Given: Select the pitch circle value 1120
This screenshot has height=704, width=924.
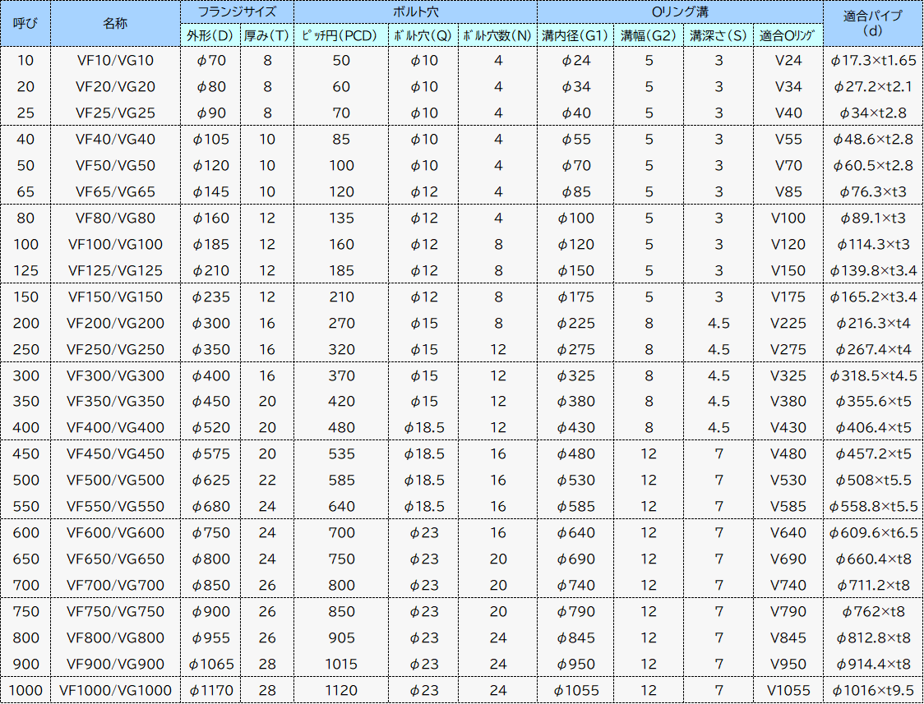Looking at the screenshot, I should 342,691.
